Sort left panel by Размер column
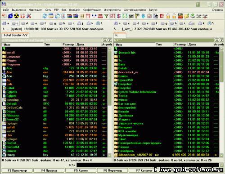 coord(68,45)
